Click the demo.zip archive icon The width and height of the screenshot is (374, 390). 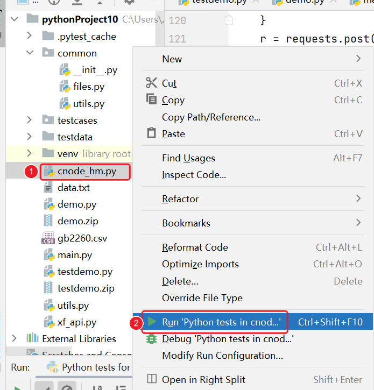(x=48, y=221)
